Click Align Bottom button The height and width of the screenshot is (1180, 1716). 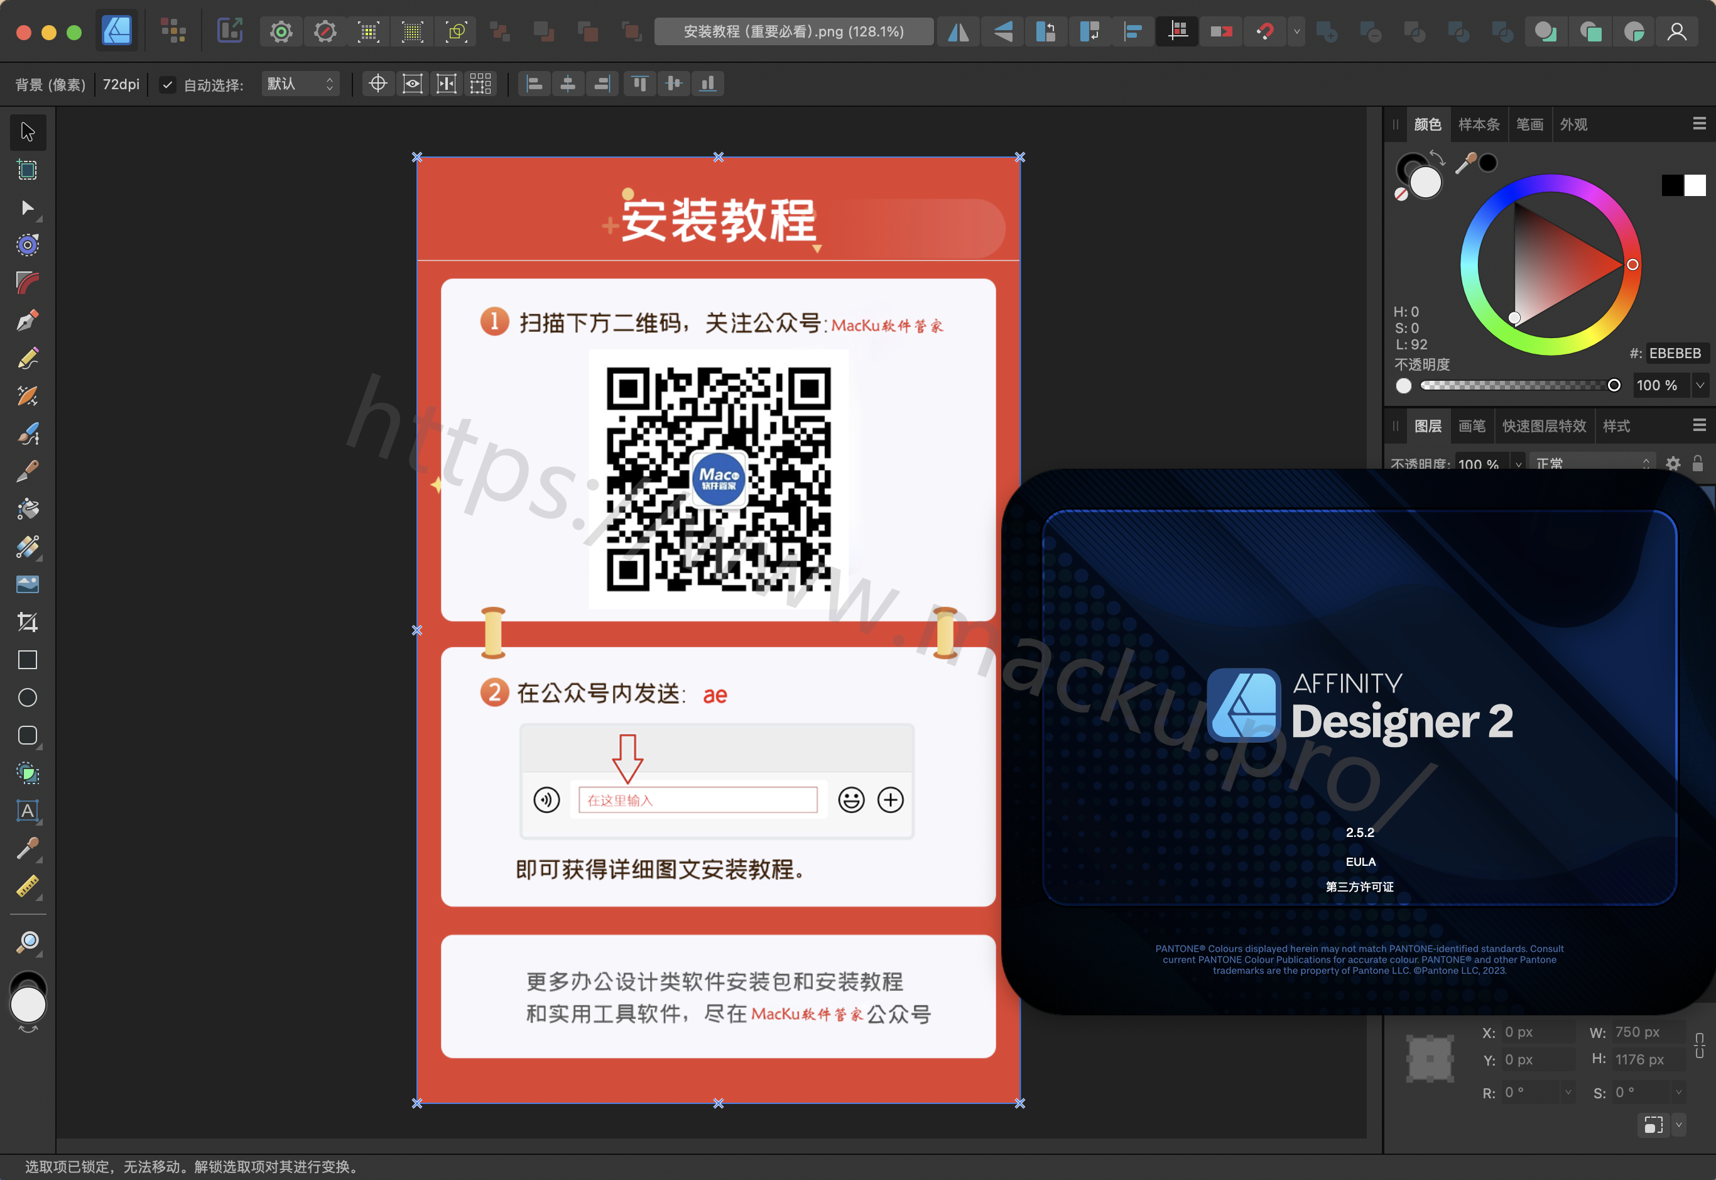[x=707, y=84]
